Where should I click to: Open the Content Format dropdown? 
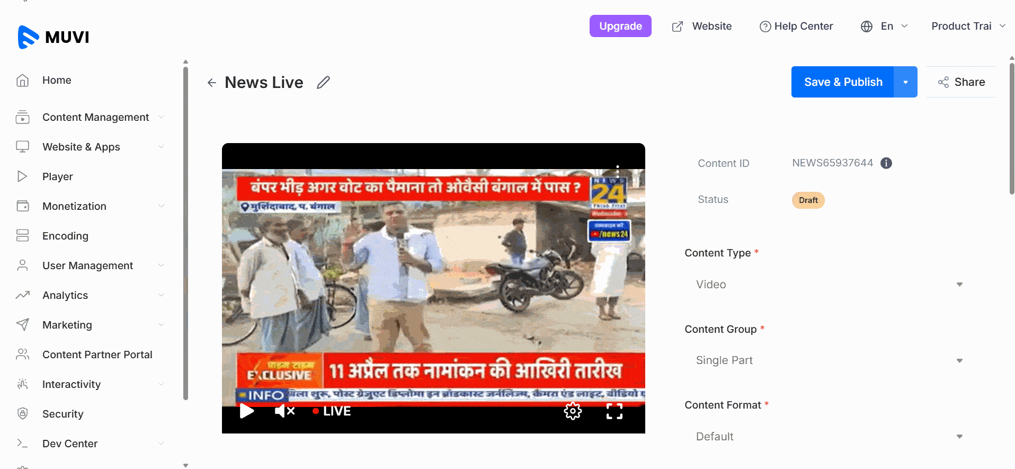[x=829, y=436]
